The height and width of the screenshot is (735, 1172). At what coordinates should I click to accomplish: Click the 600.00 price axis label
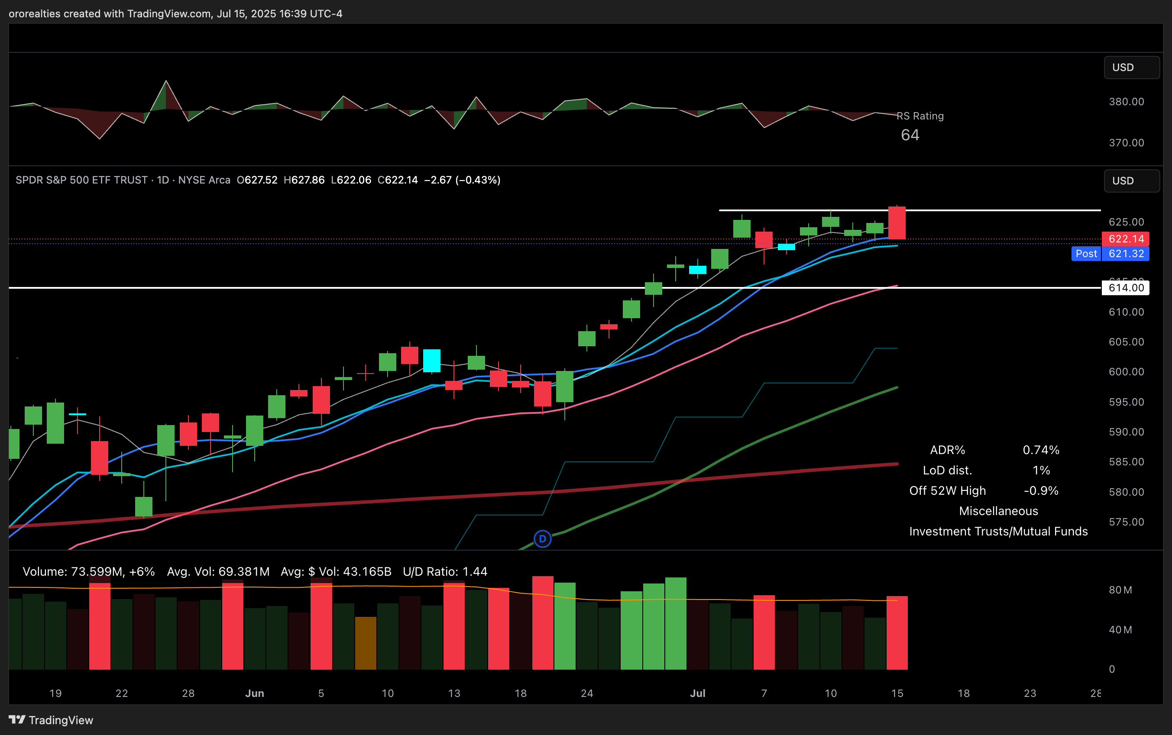(x=1126, y=371)
